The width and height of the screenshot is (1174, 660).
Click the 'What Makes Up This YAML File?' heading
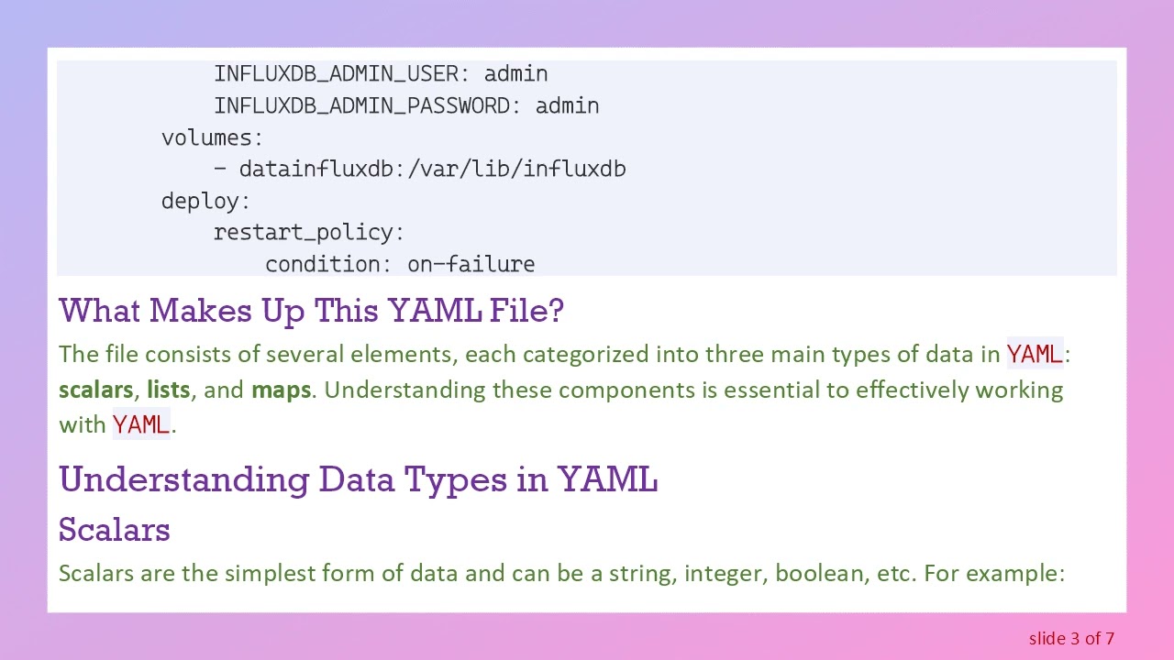click(311, 311)
